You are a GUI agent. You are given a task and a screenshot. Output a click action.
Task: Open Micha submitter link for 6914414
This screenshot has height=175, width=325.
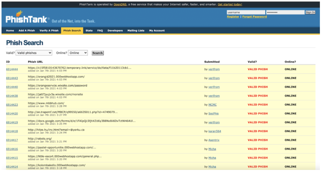[212, 167]
